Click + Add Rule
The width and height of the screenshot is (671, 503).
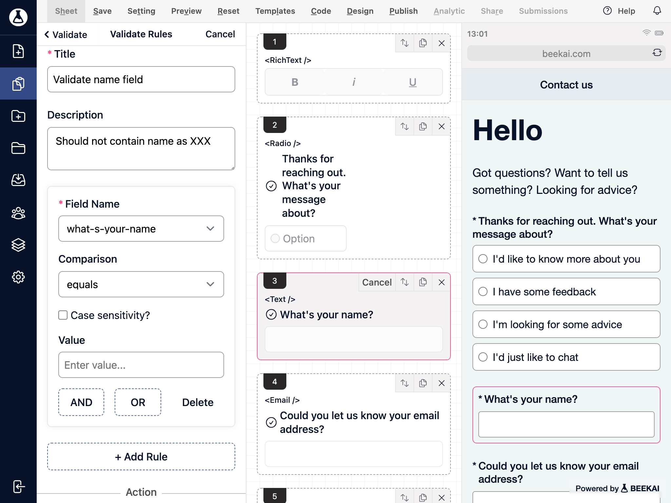pos(141,456)
